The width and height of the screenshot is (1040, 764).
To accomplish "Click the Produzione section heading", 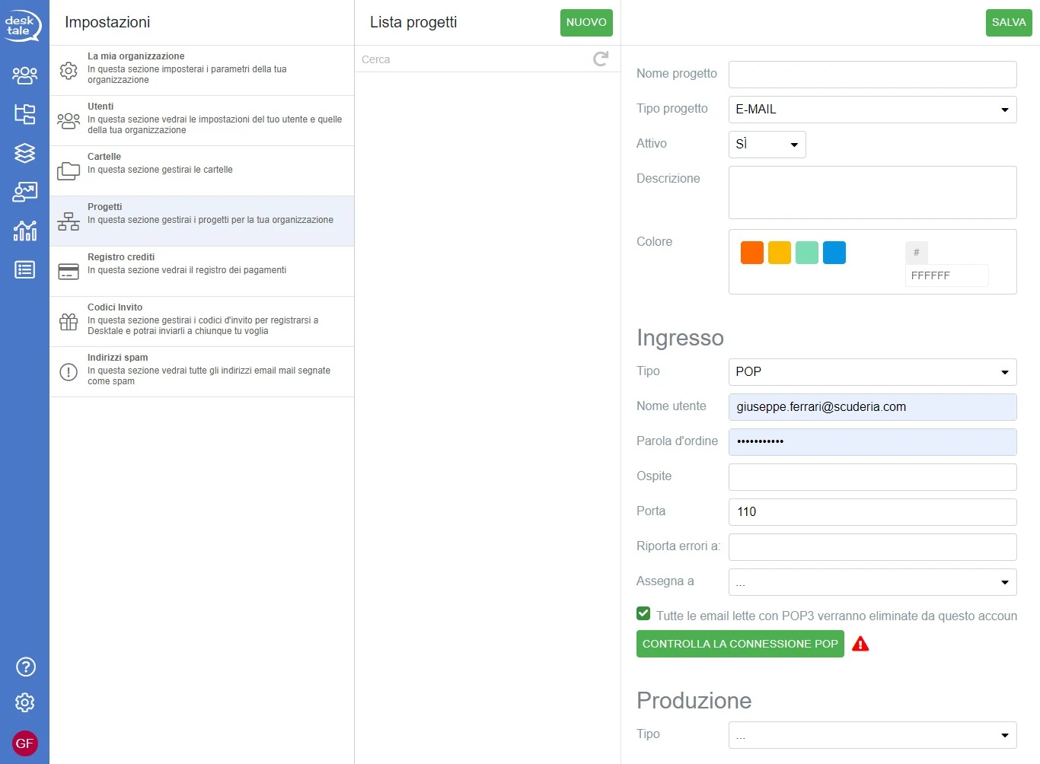I will (694, 701).
